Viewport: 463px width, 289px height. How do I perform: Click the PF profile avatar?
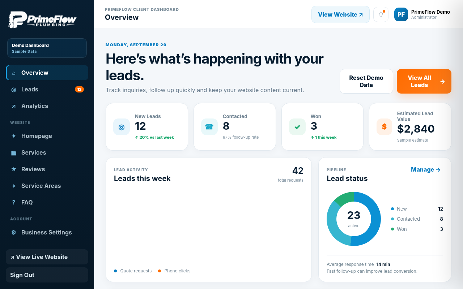point(401,14)
